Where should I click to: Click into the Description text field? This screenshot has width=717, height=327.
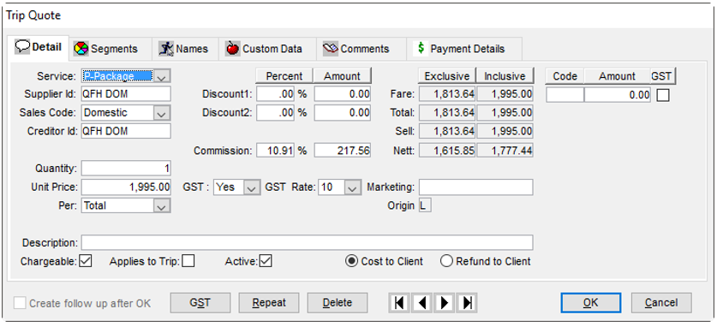click(307, 242)
